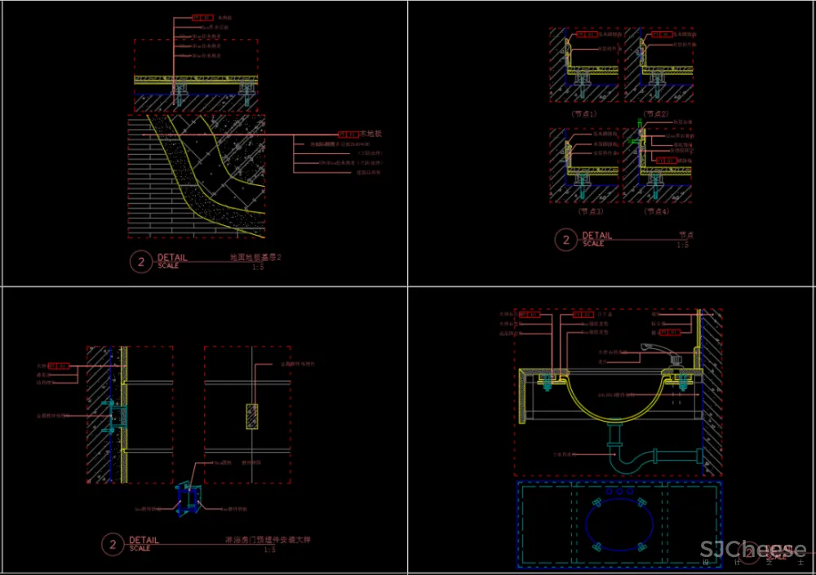Viewport: 816px width, 575px height.
Task: Select the 木地板 callout label
Action: 372,133
